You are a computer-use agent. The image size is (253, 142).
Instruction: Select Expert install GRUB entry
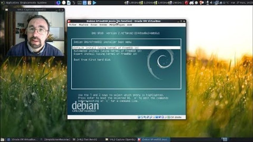(105, 54)
